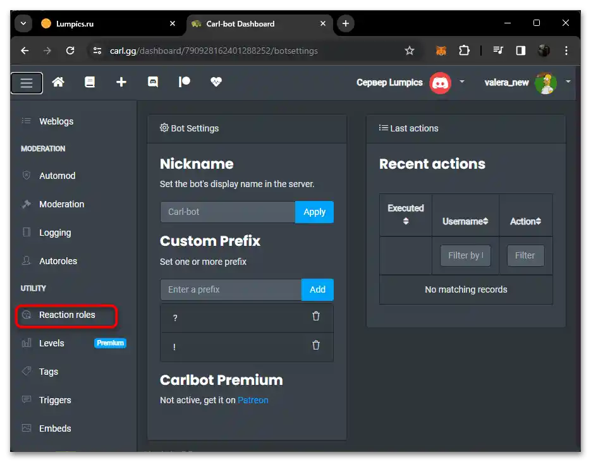
Task: Open the tab search dropdown arrow
Action: pos(23,23)
